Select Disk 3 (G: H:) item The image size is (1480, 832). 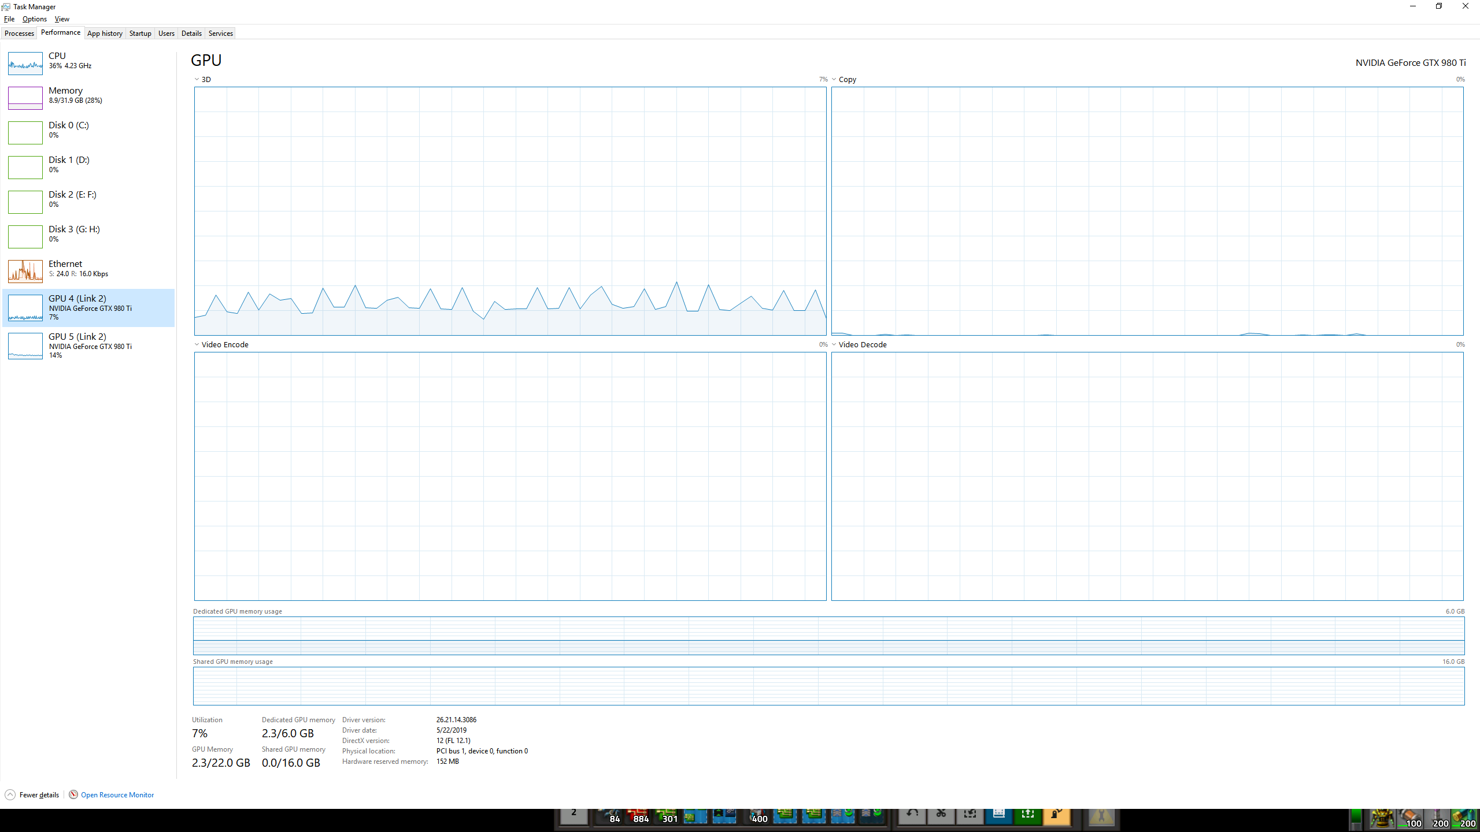[74, 233]
